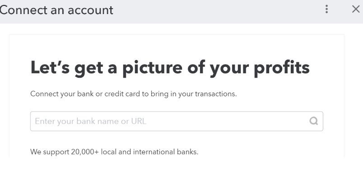Viewport: 363px width, 169px height.
Task: Close the Connect an account dialog
Action: pos(356,9)
